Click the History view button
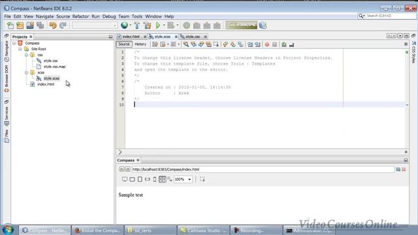 tap(140, 44)
